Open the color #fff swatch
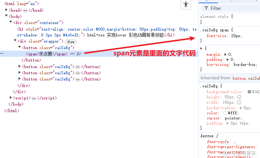The height and width of the screenshot is (158, 260). click(x=225, y=113)
